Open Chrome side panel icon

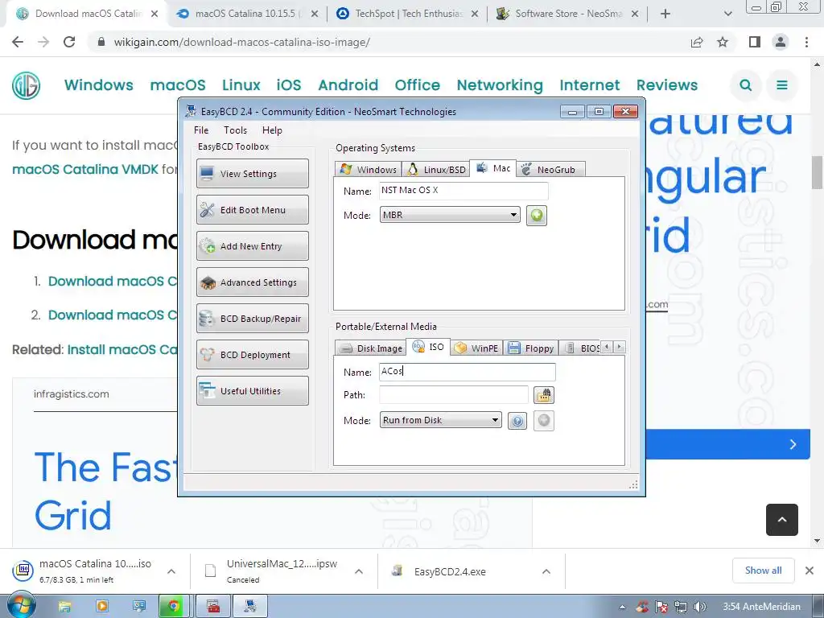[755, 42]
